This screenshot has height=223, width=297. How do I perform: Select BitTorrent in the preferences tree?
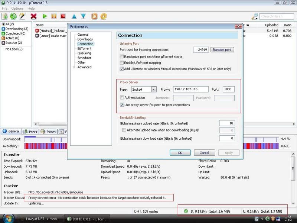click(x=84, y=49)
